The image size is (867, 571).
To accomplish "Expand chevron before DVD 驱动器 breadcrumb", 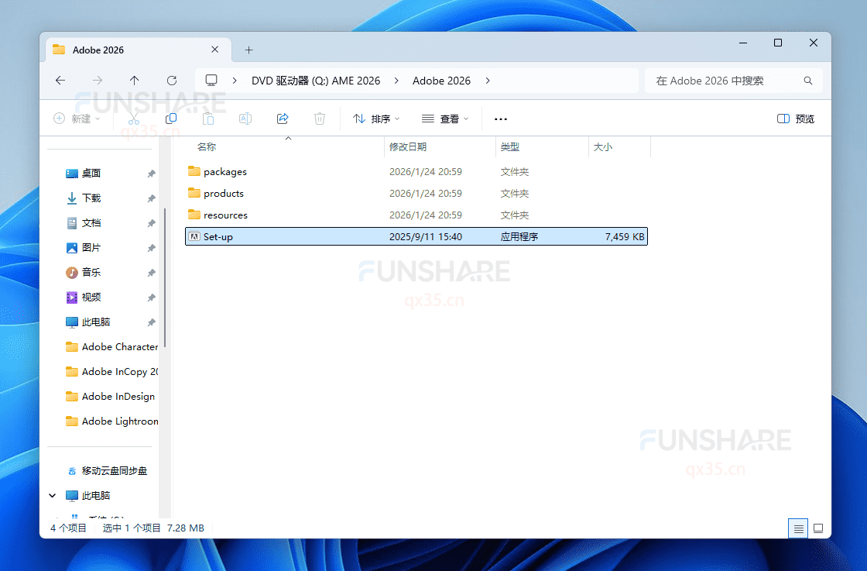I will (235, 81).
